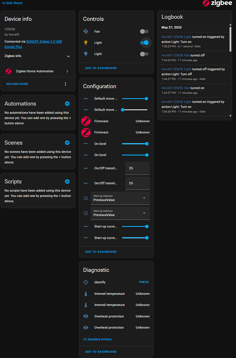Click the plus icon on the Scripts card
Image resolution: width=236 pixels, height=358 pixels.
coord(67,181)
